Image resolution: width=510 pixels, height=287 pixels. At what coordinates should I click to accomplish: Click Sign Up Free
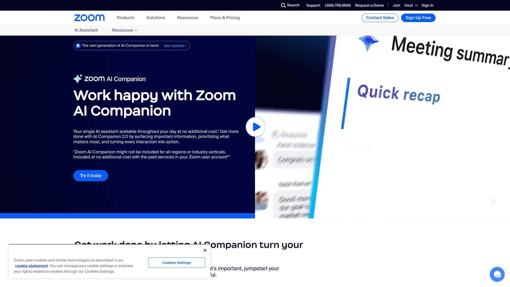click(418, 18)
